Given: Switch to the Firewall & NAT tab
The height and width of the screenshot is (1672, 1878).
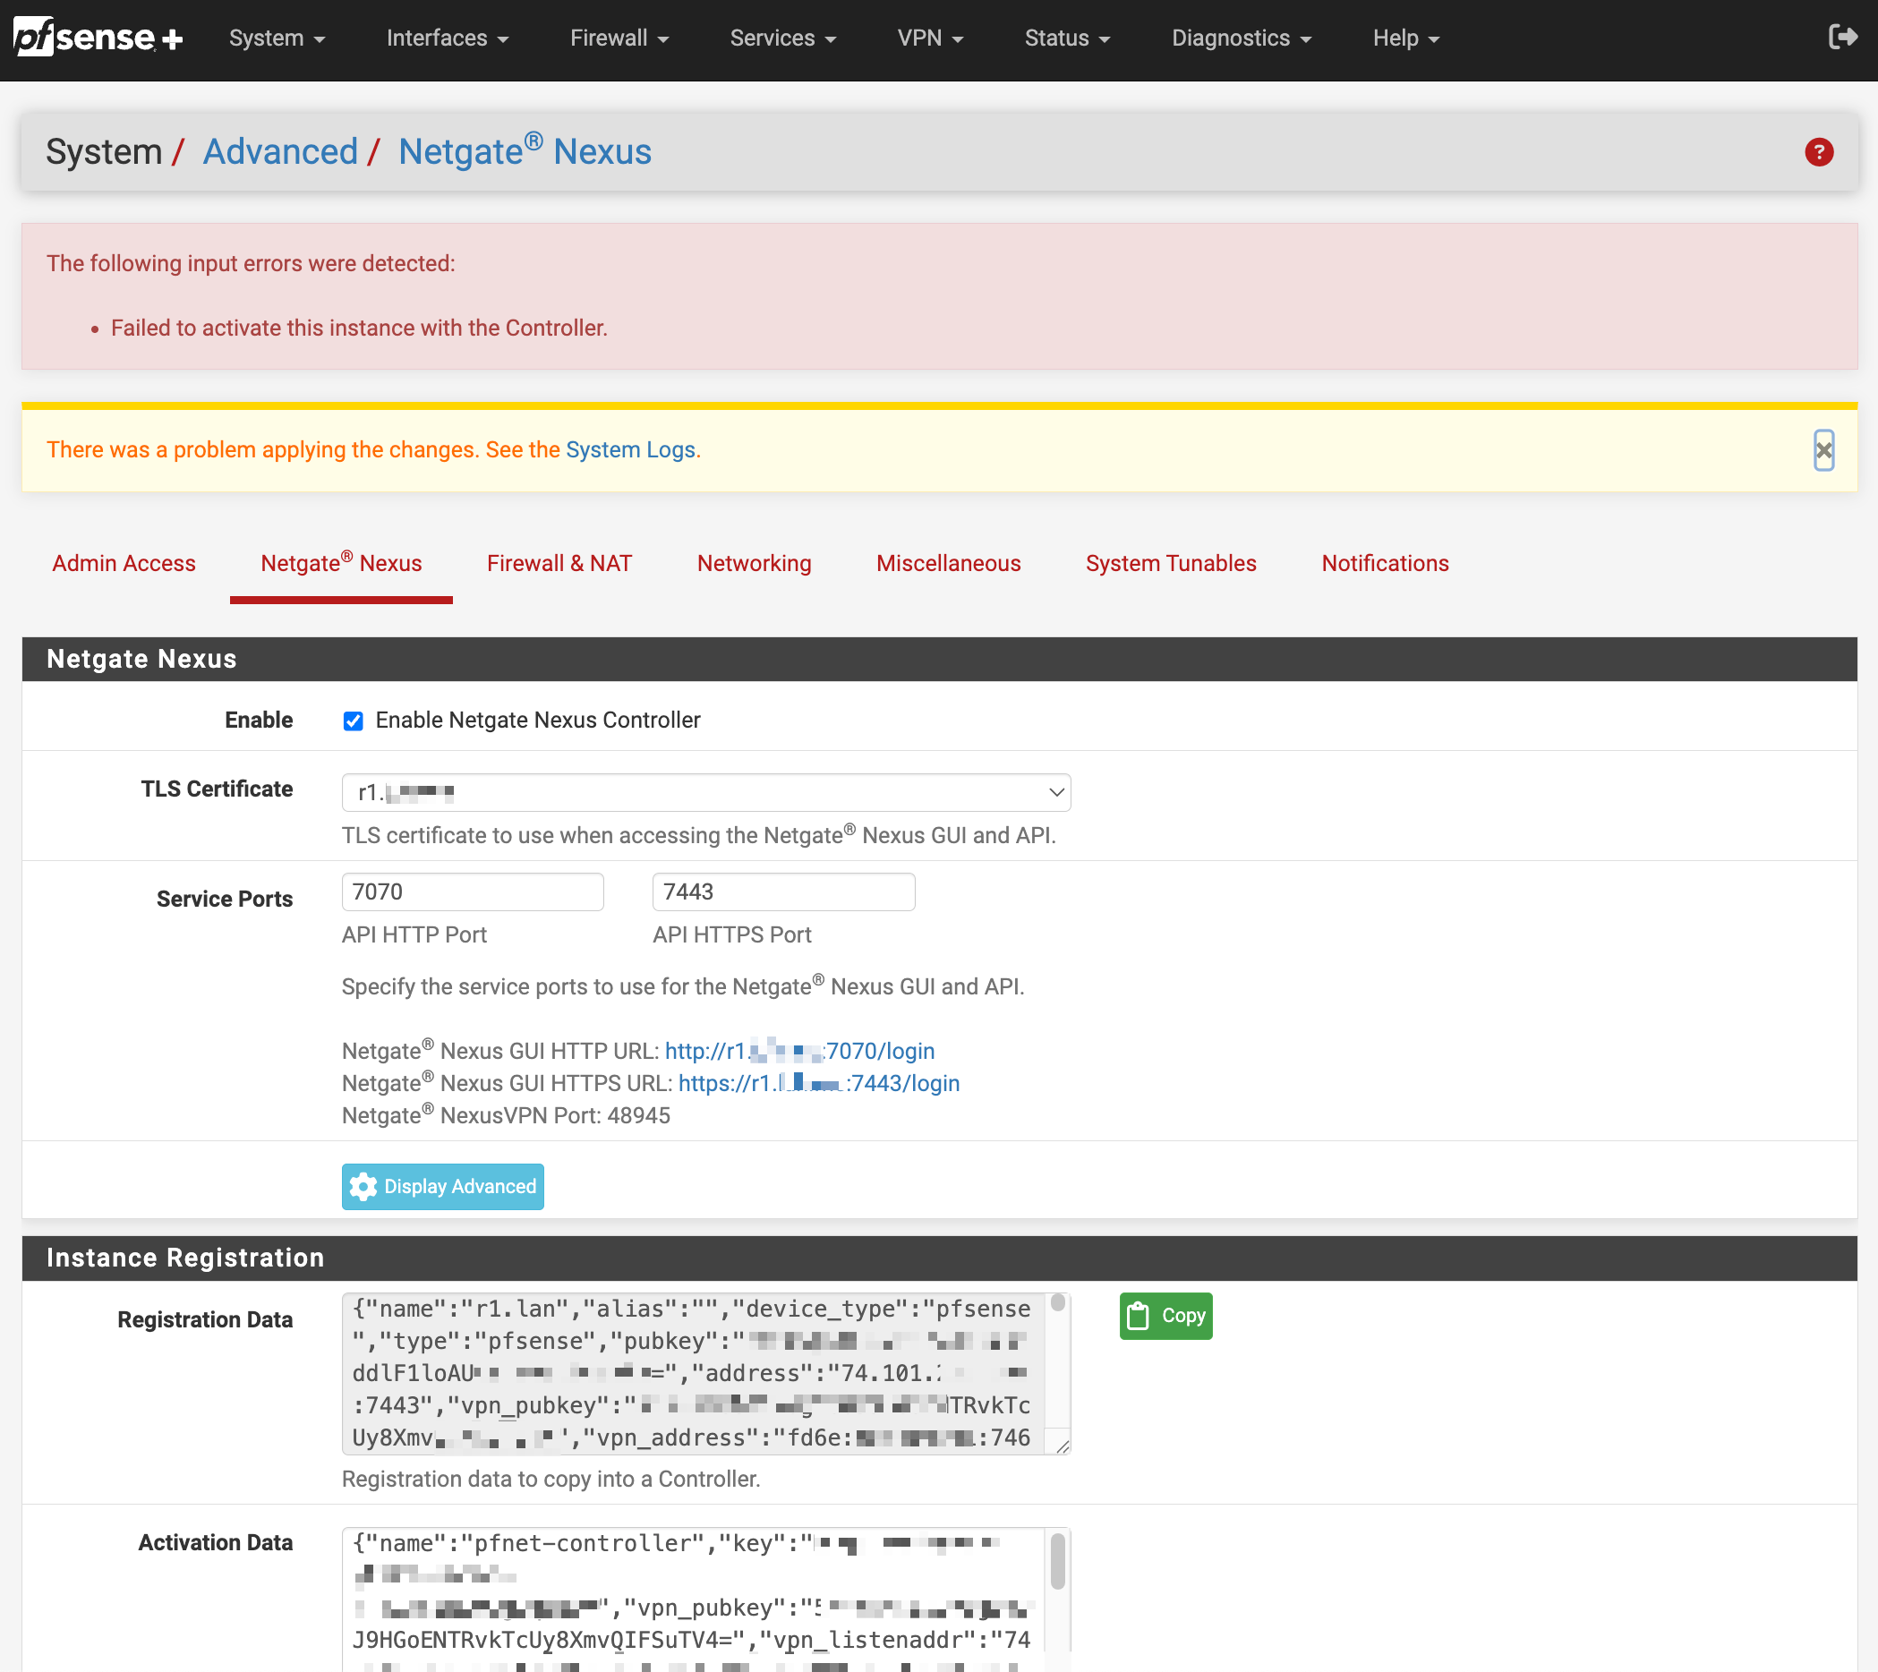Looking at the screenshot, I should pyautogui.click(x=559, y=563).
